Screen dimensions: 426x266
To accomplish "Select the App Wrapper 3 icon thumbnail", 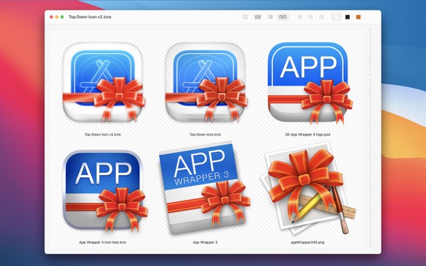I will [204, 188].
